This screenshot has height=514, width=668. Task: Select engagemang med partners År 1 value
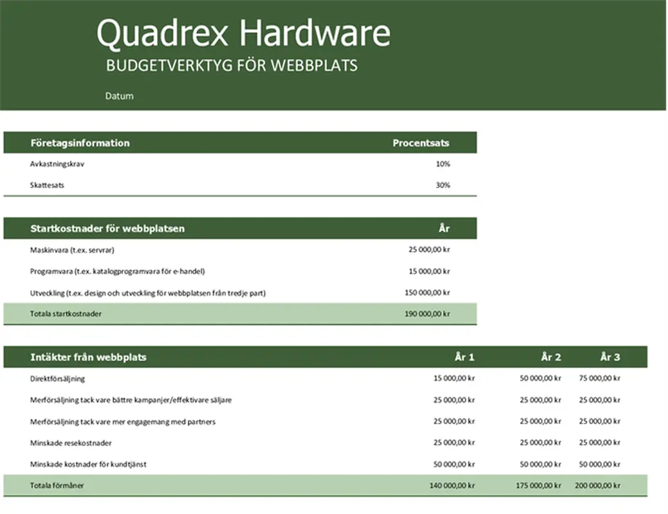tap(454, 421)
